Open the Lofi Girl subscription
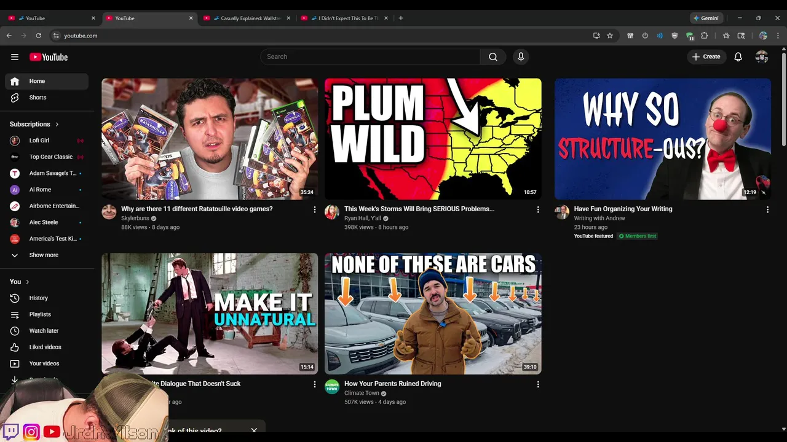Viewport: 787px width, 442px height. [47, 141]
